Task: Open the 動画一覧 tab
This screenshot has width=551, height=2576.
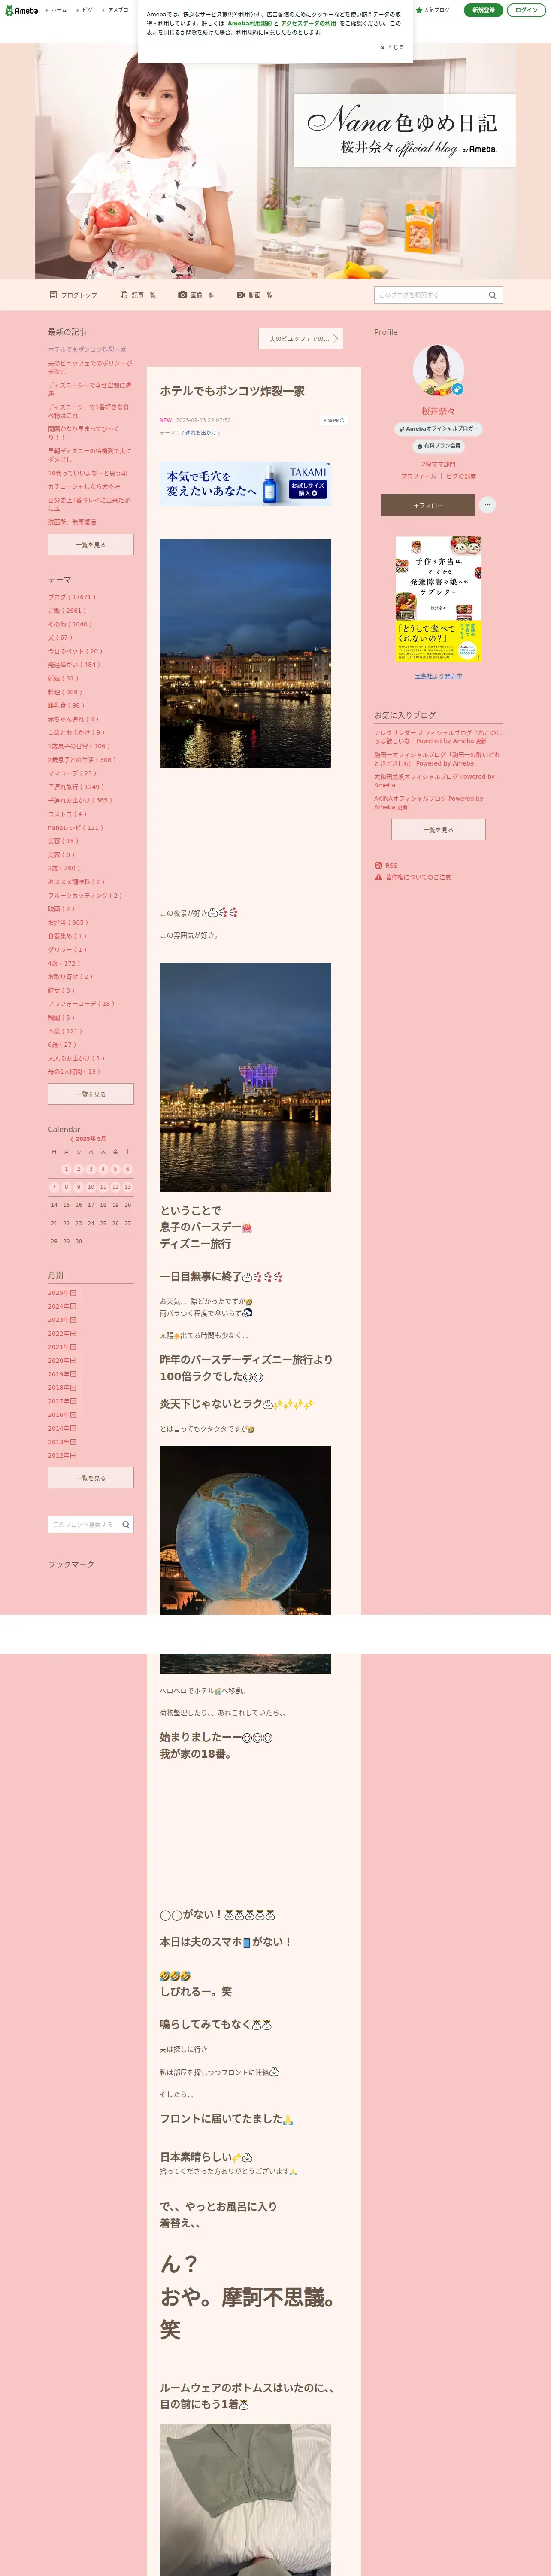Action: [x=254, y=295]
